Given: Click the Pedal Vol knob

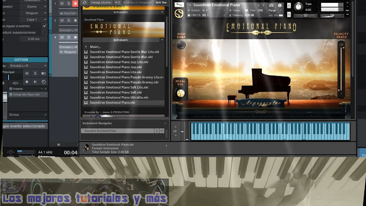Looking at the screenshot, I should [x=181, y=93].
